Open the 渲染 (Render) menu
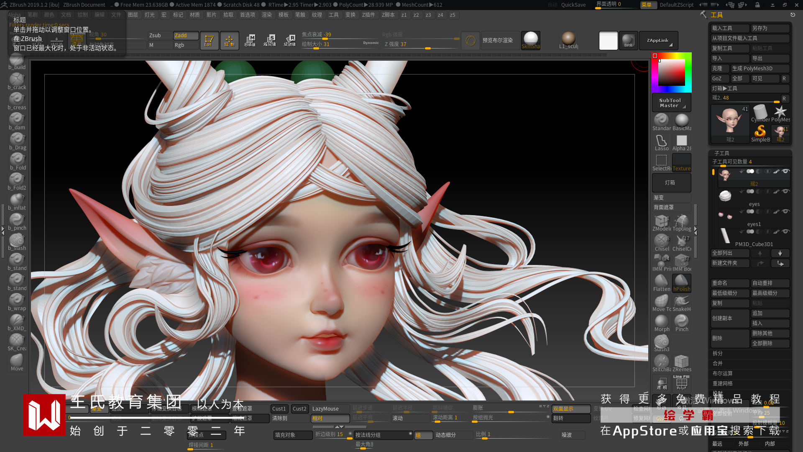 [x=266, y=15]
